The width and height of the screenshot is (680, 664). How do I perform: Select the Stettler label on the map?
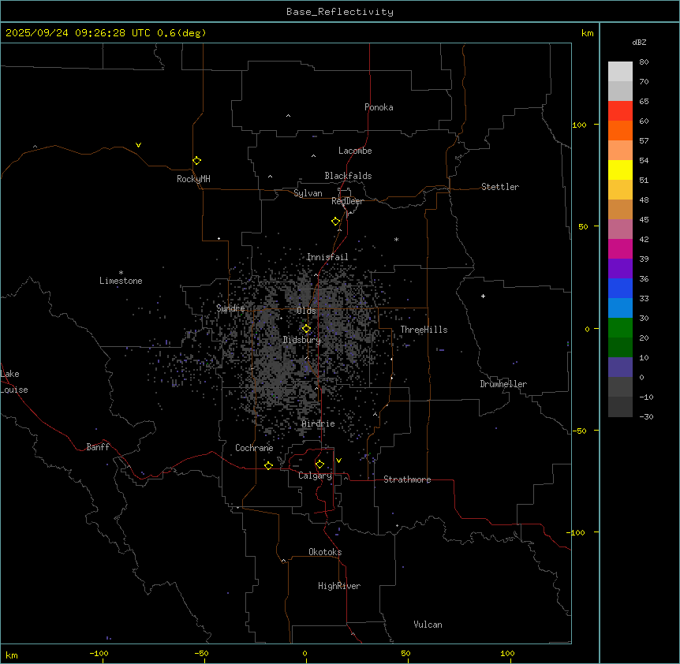click(x=500, y=187)
